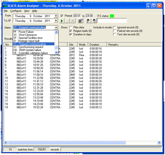165x155 pixels.
Task: Enable Test site records (0) checkbox
Action: tap(114, 34)
